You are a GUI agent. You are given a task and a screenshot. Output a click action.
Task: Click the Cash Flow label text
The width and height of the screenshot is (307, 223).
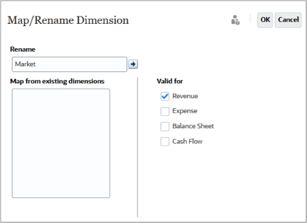tap(188, 141)
